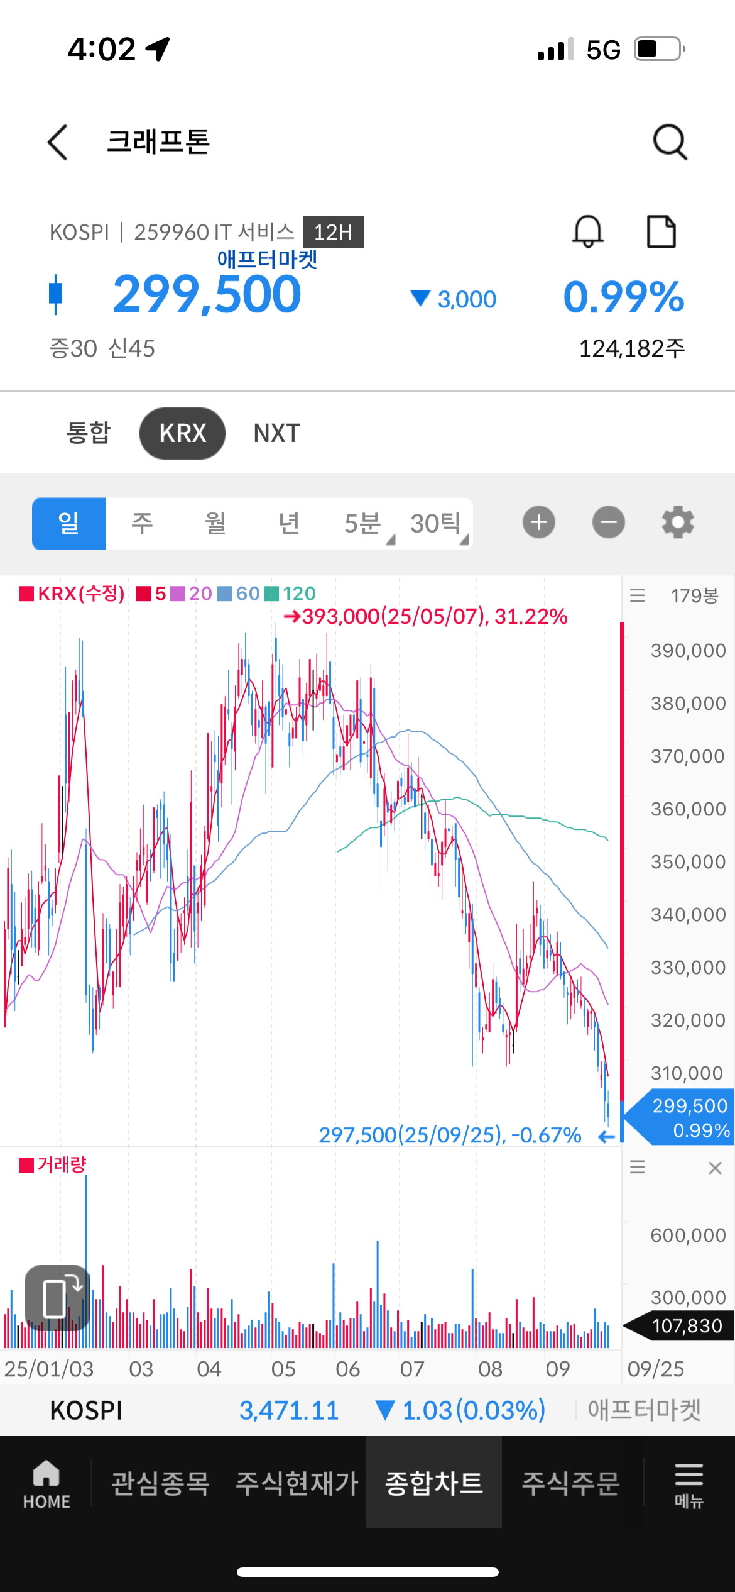Tap the rotate screen icon
735x1592 pixels.
coord(57,1298)
